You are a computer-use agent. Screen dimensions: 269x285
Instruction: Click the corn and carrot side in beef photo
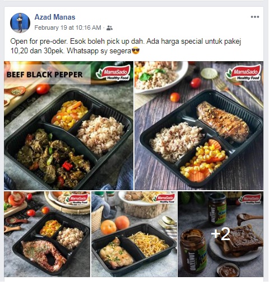coord(69,114)
